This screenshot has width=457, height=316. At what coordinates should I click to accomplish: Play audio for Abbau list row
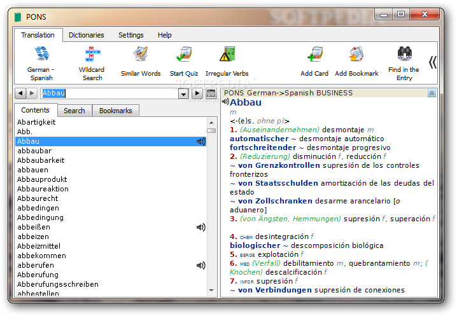pos(200,142)
